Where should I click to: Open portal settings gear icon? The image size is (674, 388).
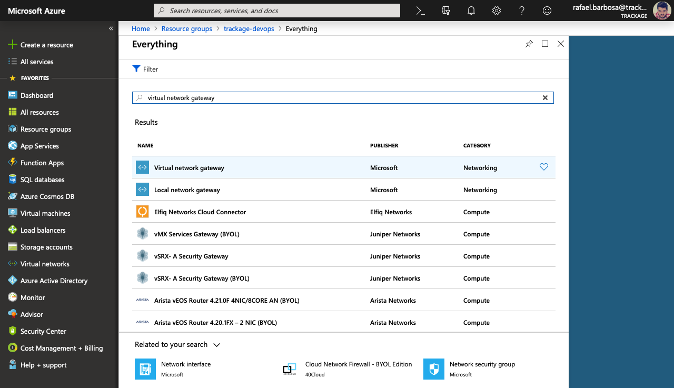pos(496,11)
